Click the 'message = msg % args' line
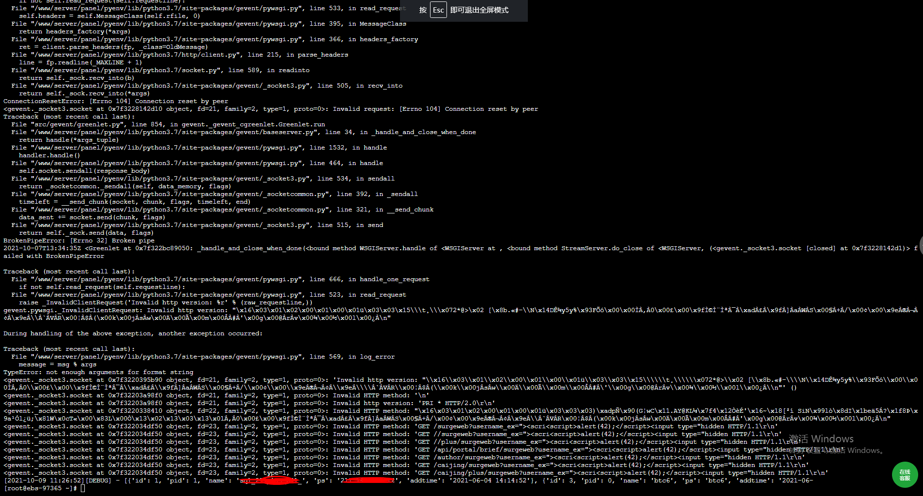This screenshot has height=496, width=923. click(x=58, y=364)
